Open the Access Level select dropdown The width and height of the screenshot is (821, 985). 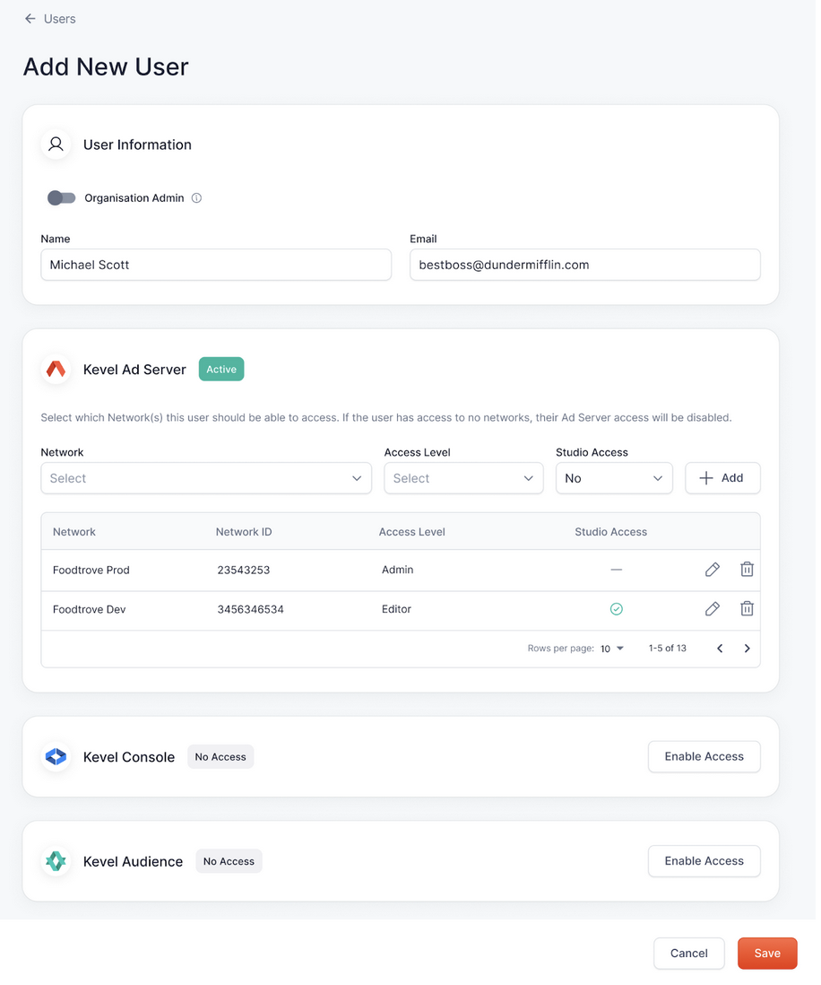[x=463, y=478]
